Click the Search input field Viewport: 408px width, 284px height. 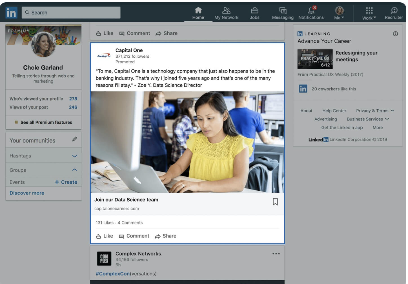coord(71,13)
